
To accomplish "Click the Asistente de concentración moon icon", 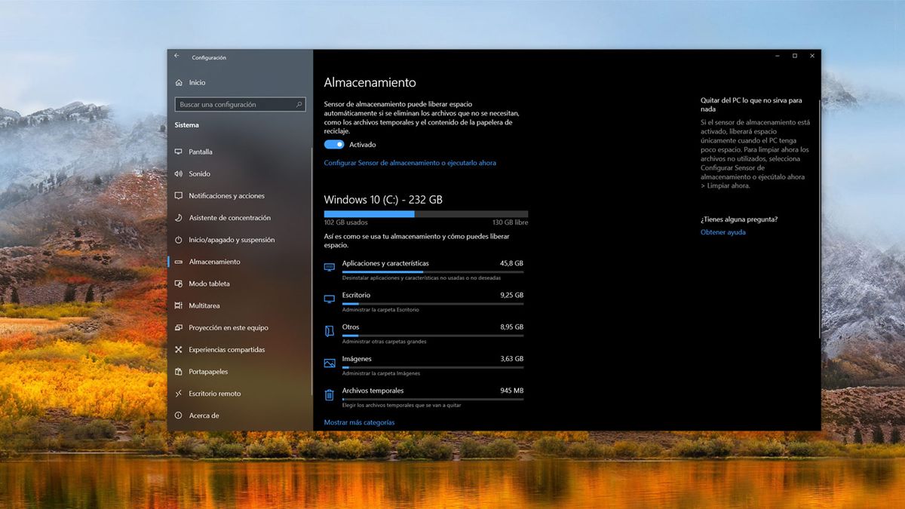I will [x=180, y=217].
